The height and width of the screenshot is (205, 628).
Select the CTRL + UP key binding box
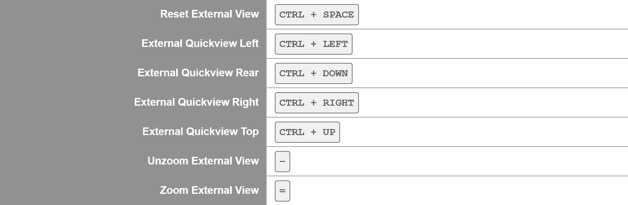[x=307, y=132]
